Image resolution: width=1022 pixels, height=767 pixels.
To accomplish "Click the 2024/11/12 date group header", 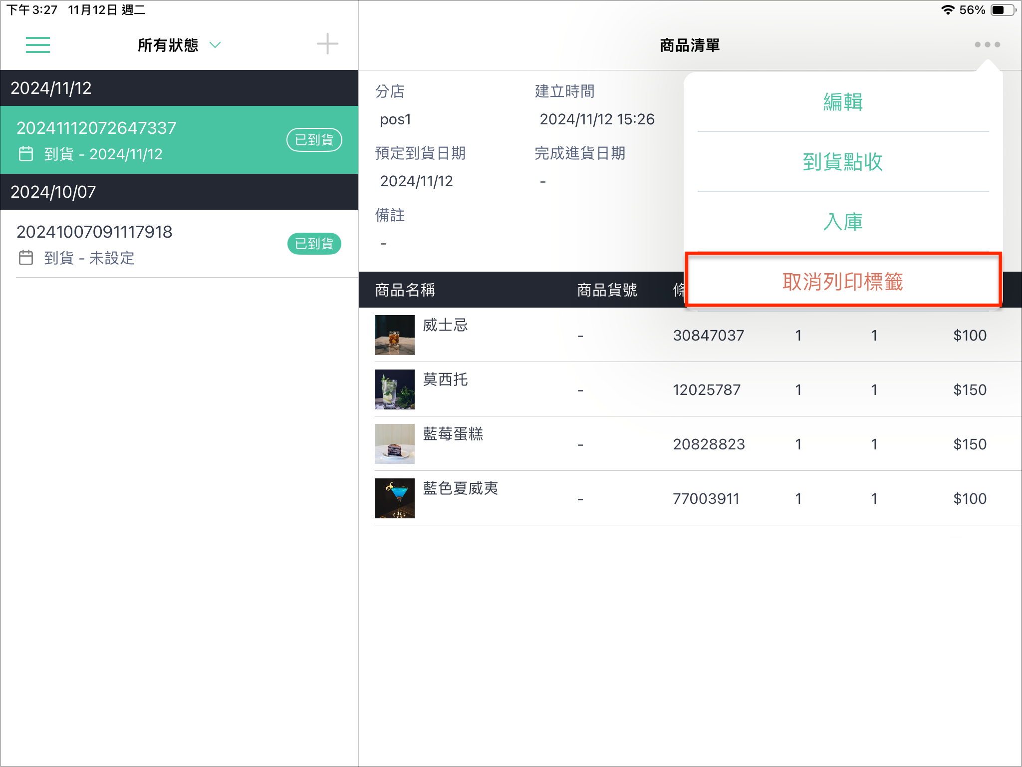I will pos(179,88).
